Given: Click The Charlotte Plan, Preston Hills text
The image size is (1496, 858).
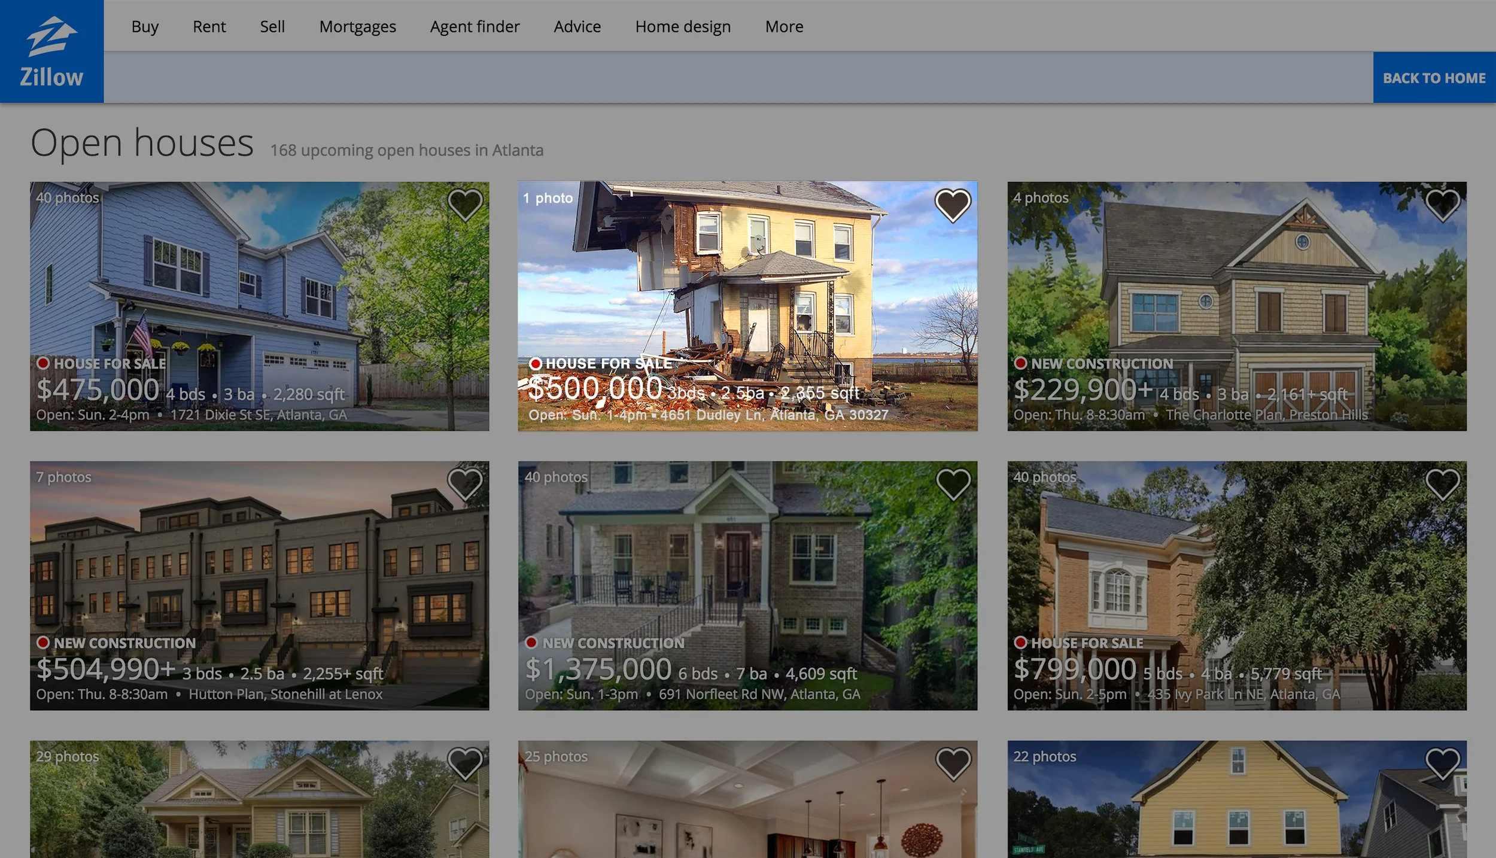Looking at the screenshot, I should click(x=1267, y=415).
